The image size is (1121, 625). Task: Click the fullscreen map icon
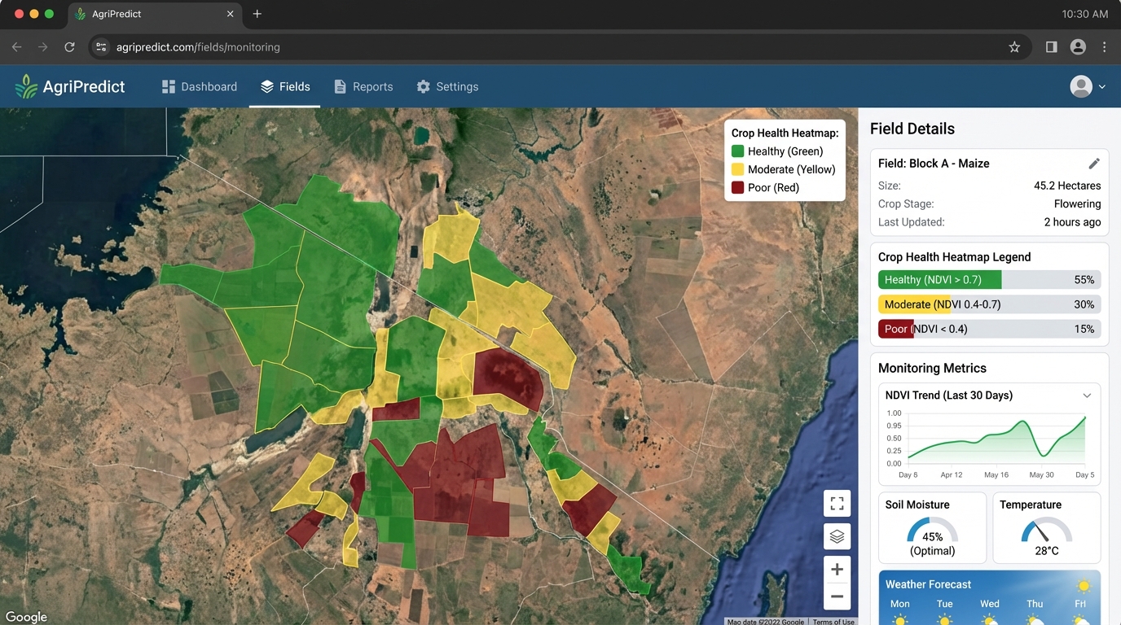pyautogui.click(x=837, y=504)
